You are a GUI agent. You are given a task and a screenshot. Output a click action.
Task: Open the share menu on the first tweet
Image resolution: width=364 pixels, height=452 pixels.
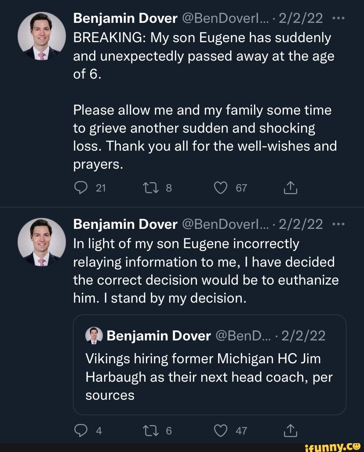click(290, 188)
